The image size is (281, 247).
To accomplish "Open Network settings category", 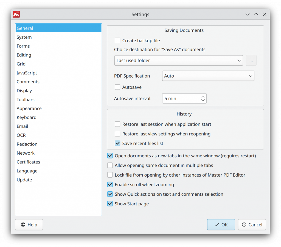I will (x=59, y=153).
